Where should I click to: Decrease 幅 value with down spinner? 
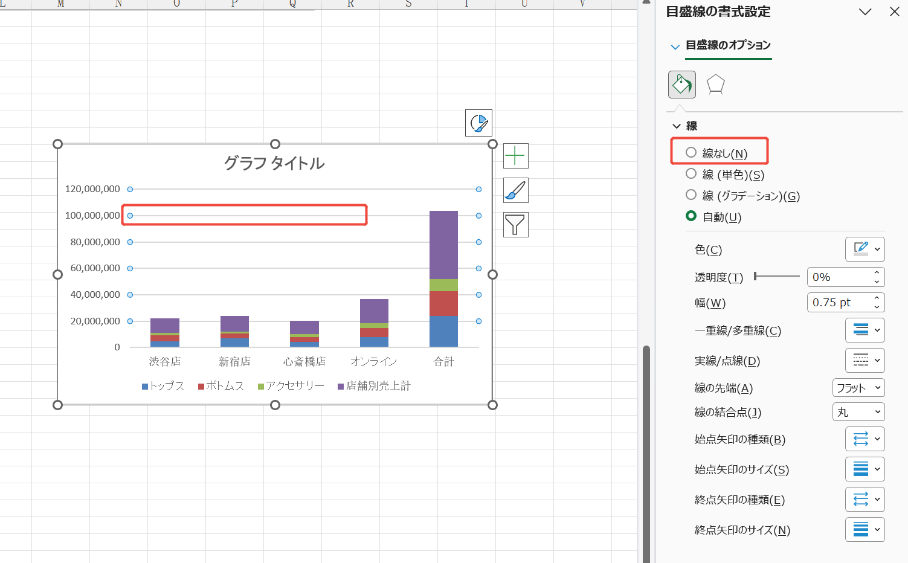(x=877, y=307)
